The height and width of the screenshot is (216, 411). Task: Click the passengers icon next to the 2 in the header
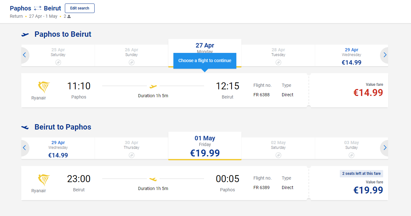coord(69,16)
